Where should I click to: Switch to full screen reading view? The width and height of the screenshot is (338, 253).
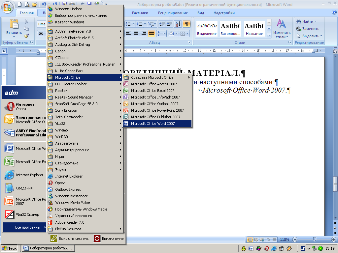click(x=256, y=239)
